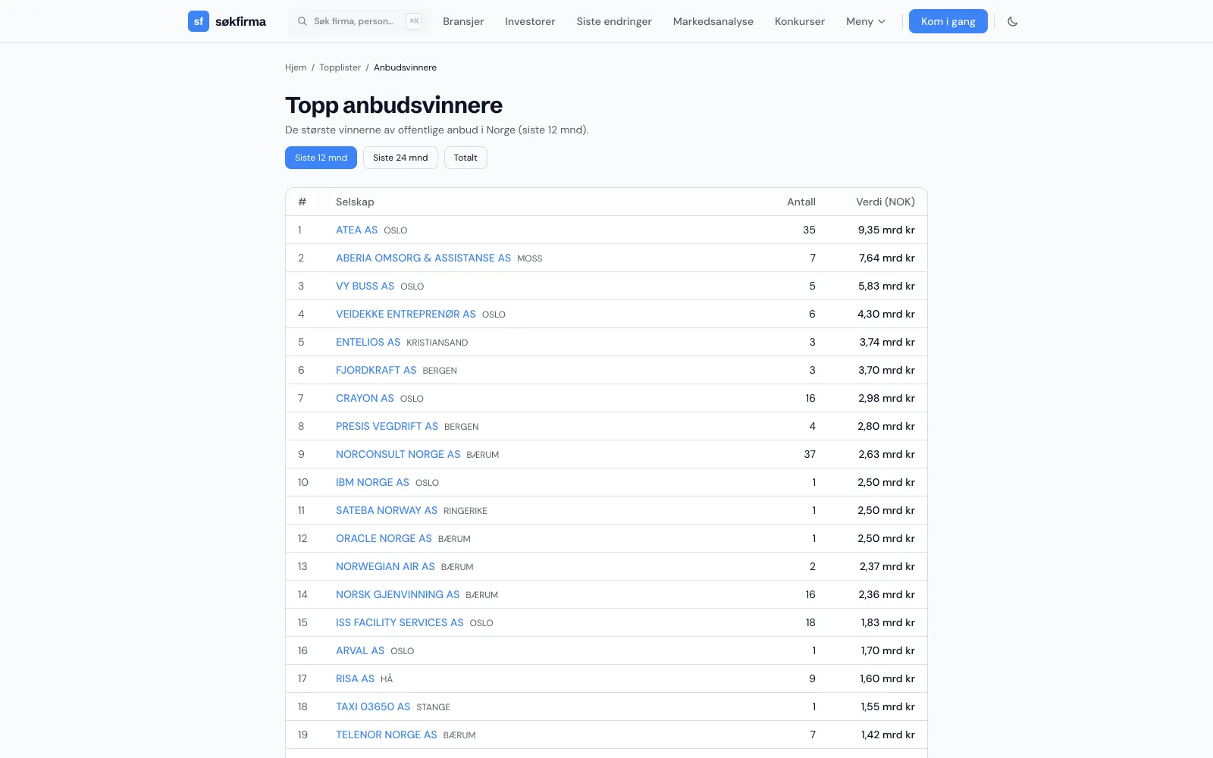1213x758 pixels.
Task: Select the Totalt filter
Action: tap(465, 158)
